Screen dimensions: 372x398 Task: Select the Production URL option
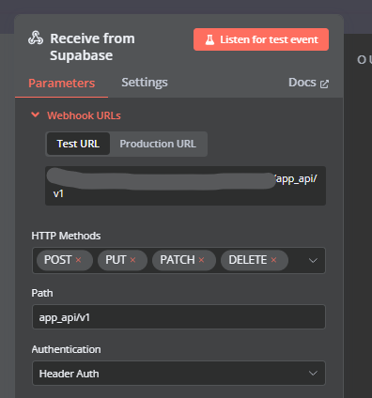tap(158, 144)
